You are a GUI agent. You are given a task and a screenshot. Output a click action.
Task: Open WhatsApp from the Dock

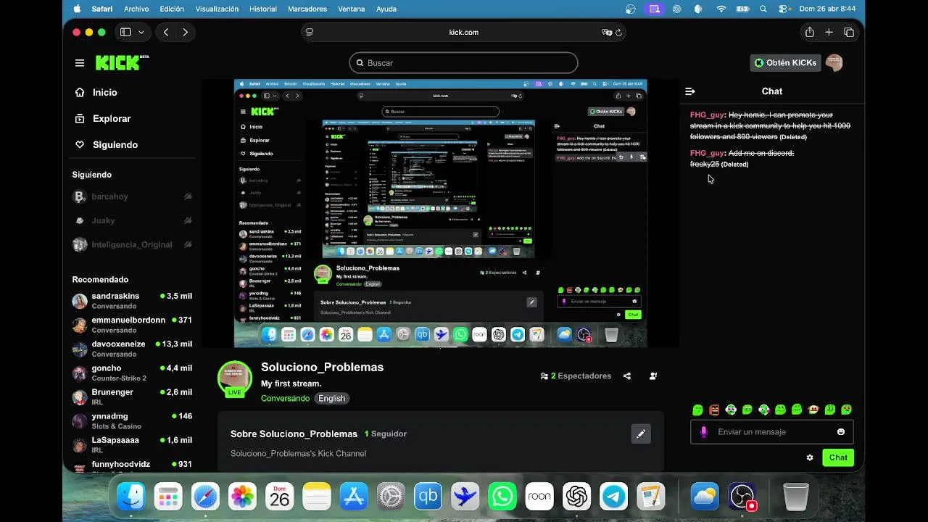coord(502,497)
